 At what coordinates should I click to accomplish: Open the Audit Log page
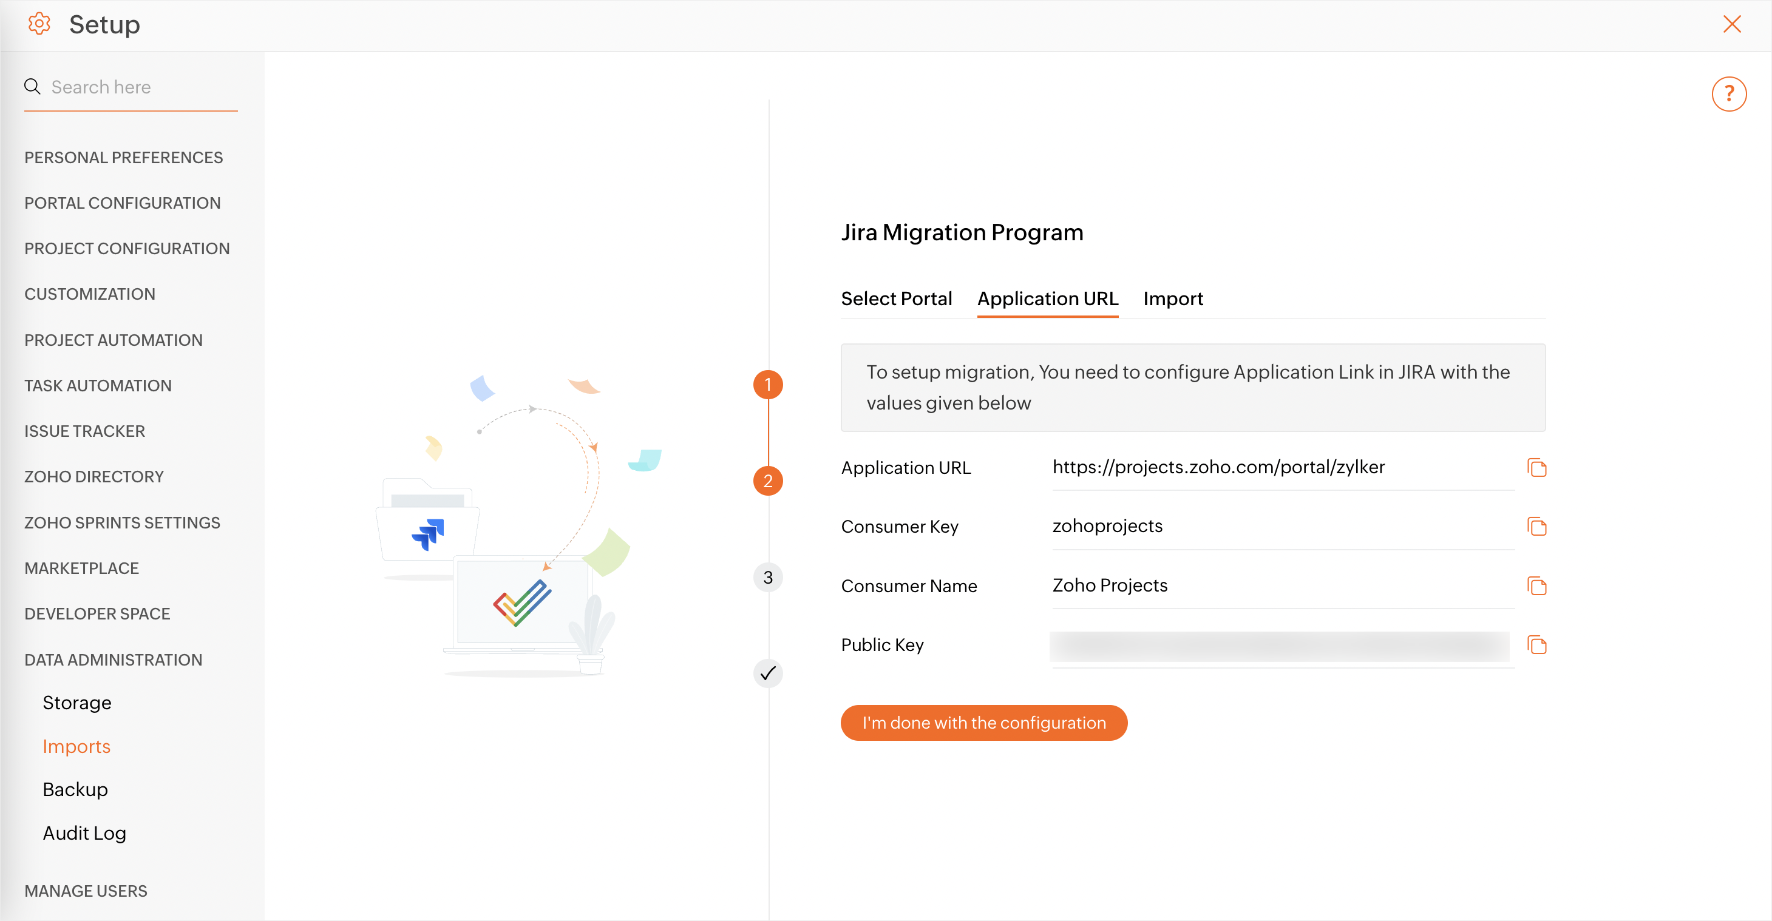click(84, 834)
